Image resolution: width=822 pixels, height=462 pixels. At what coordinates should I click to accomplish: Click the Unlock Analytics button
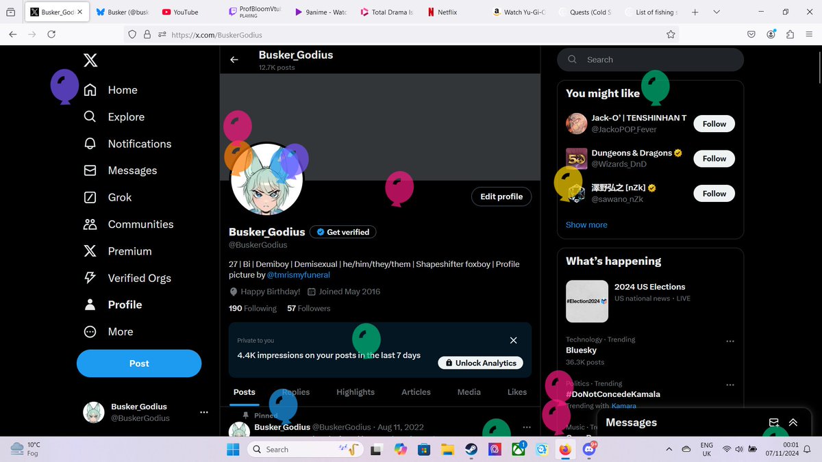pos(481,363)
